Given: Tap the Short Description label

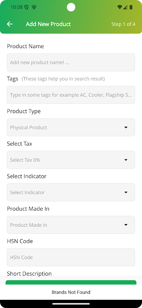Looking at the screenshot, I should pyautogui.click(x=29, y=274).
